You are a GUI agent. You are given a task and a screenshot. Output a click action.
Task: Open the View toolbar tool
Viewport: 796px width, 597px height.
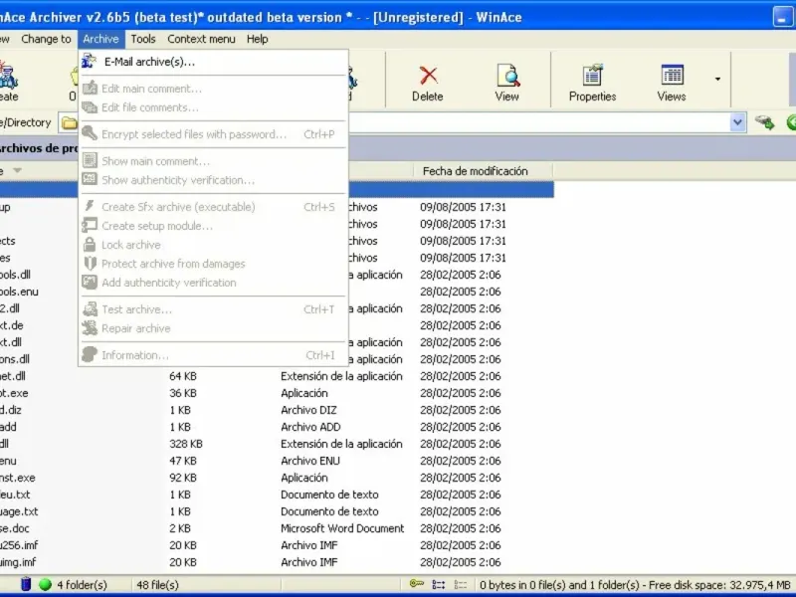click(507, 82)
